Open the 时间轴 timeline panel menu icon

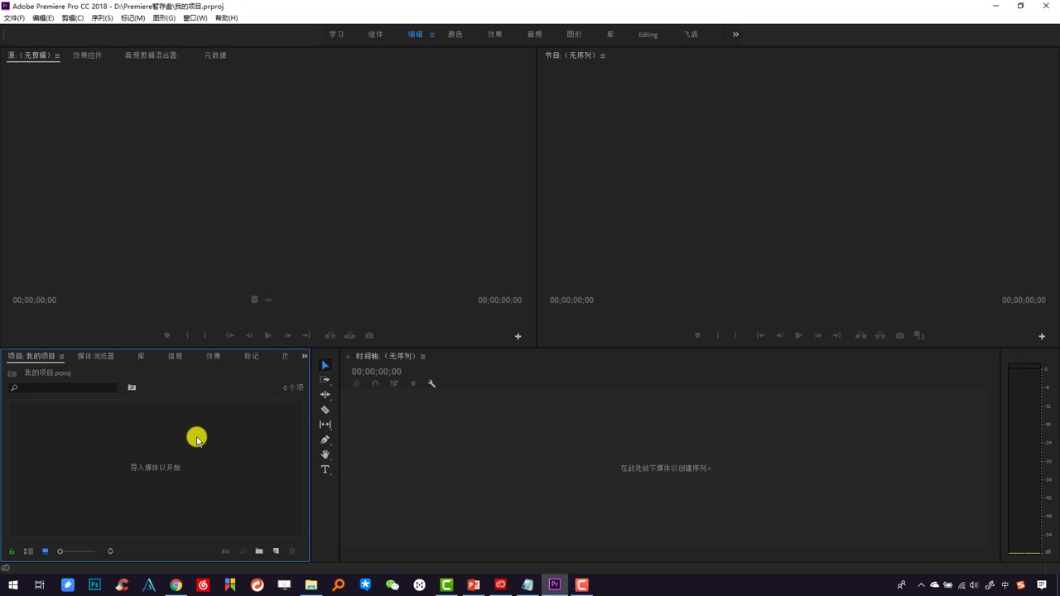point(422,357)
